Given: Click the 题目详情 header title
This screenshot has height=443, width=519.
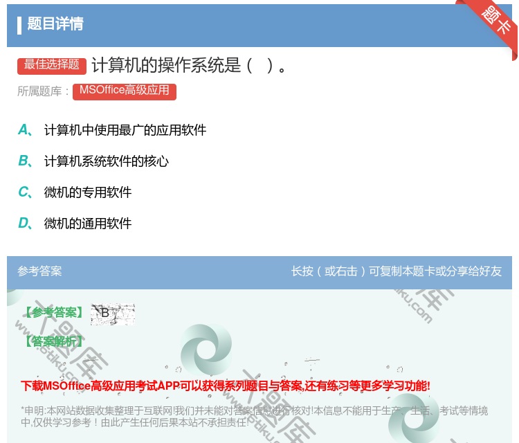Looking at the screenshot, I should point(55,24).
